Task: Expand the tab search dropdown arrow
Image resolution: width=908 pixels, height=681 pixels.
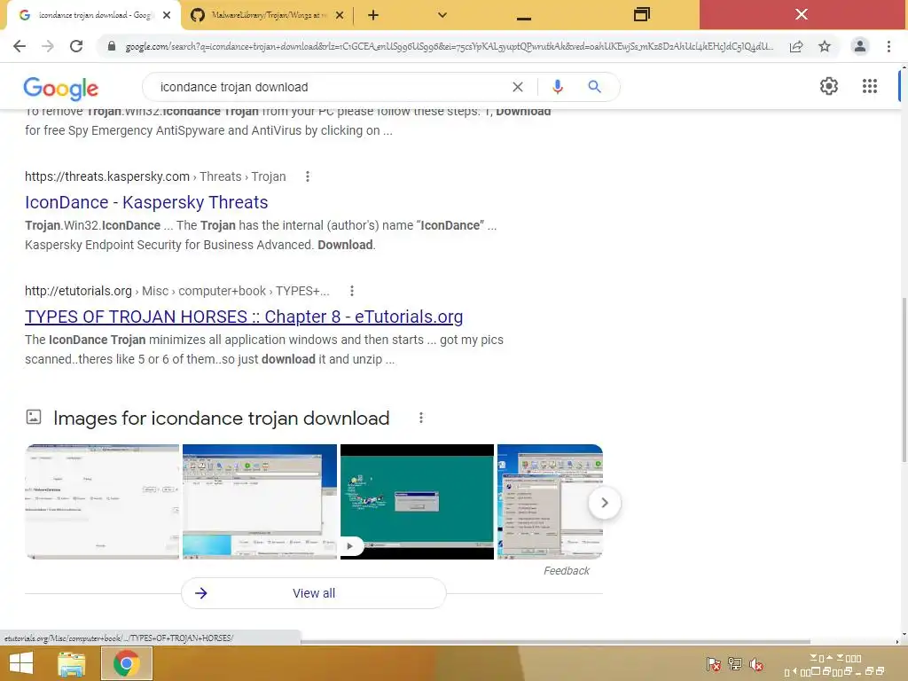Action: (x=442, y=15)
